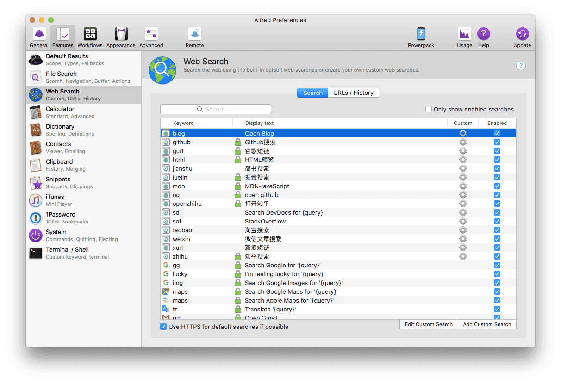The width and height of the screenshot is (561, 384).
Task: Select Snippets in sidebar
Action: pyautogui.click(x=84, y=183)
